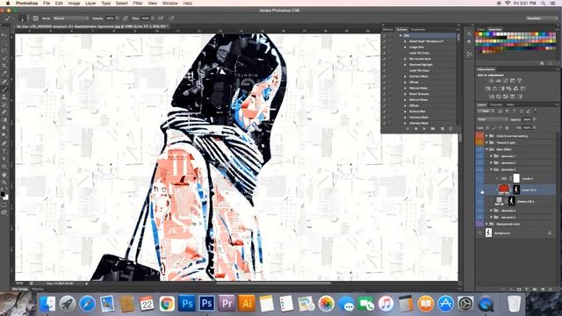The height and width of the screenshot is (316, 562).
Task: Add a Brightness/Contrast adjustment
Action: point(491,81)
